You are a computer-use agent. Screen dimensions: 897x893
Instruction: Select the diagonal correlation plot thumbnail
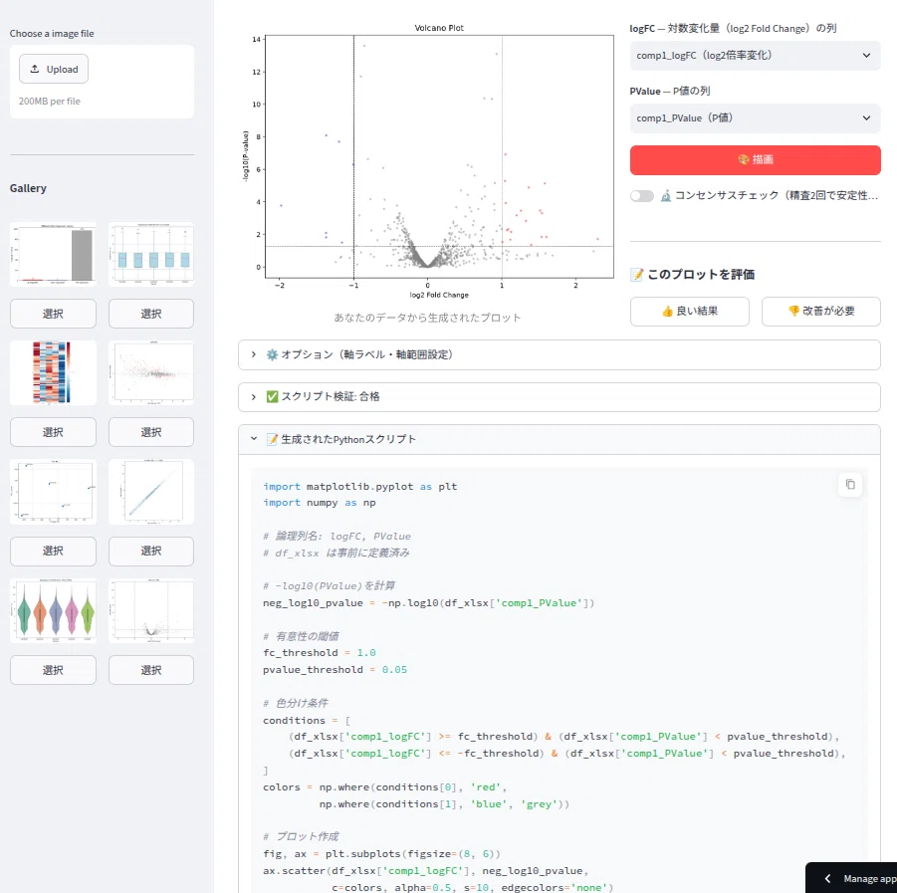pyautogui.click(x=151, y=492)
